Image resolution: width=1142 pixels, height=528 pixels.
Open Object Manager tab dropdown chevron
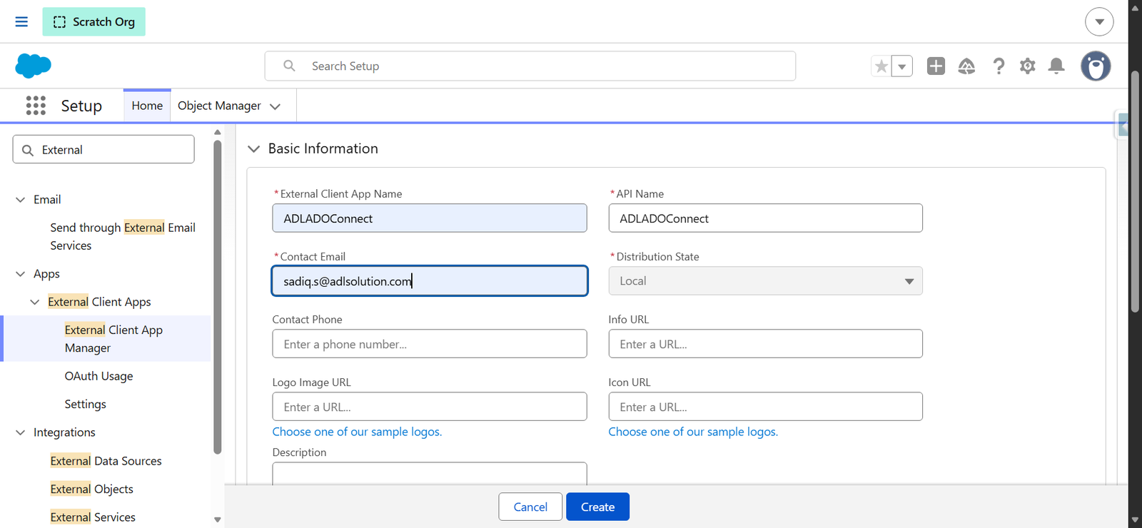click(x=276, y=106)
